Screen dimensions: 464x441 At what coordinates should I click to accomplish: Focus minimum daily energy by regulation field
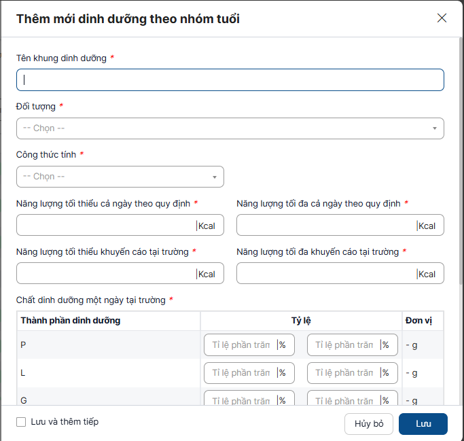point(106,226)
